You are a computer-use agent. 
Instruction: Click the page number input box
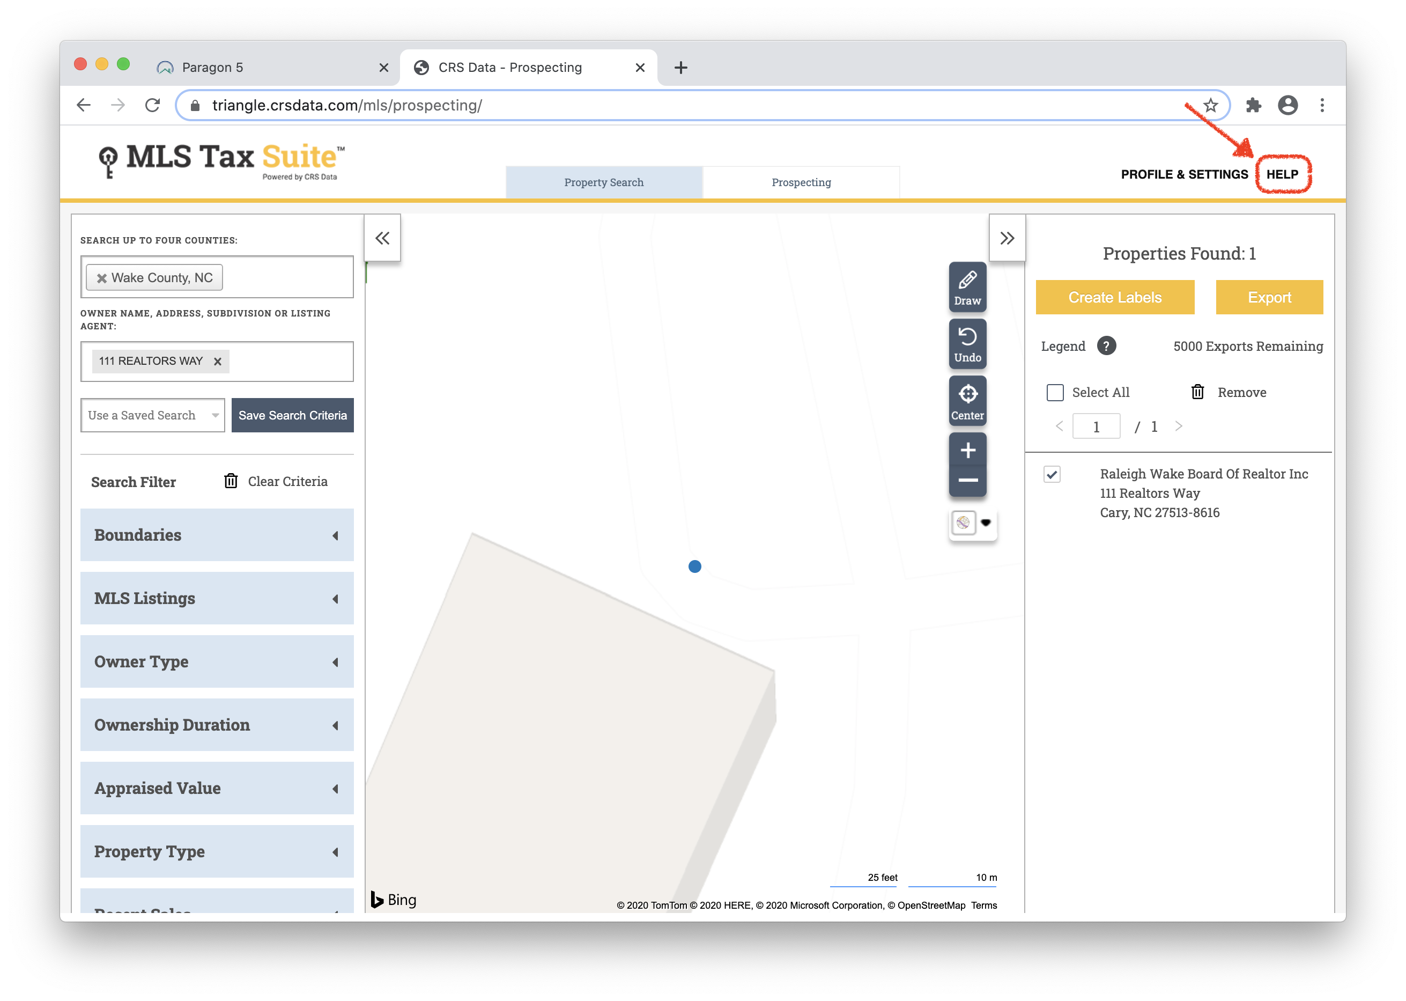pos(1096,426)
